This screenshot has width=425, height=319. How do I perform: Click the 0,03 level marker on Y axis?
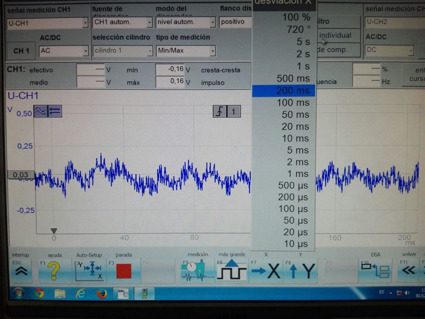pyautogui.click(x=21, y=175)
